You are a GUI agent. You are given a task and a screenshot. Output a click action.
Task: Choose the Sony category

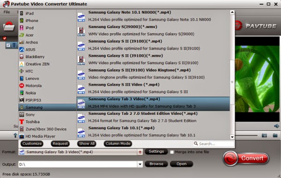(x=47, y=115)
